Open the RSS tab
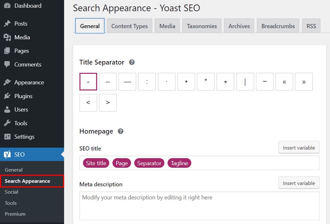The width and height of the screenshot is (330, 224). (311, 26)
